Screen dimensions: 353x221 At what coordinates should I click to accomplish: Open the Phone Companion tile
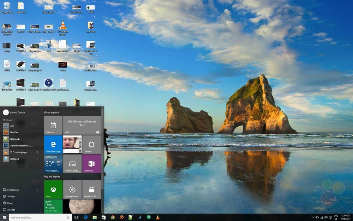pos(72,164)
